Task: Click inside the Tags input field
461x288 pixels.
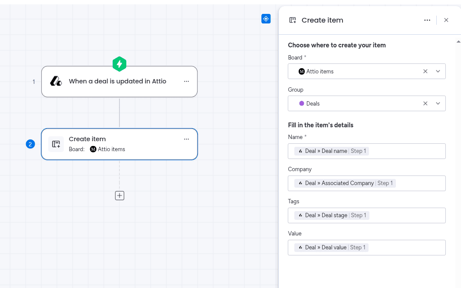Action: point(367,215)
